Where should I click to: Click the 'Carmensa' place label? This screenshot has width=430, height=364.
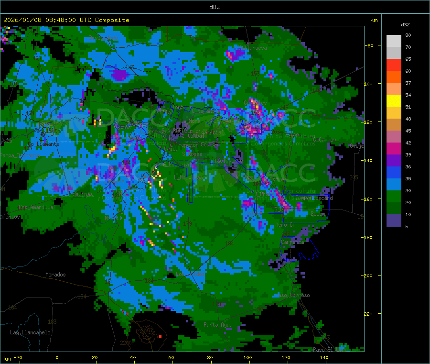pyautogui.click(x=292, y=243)
